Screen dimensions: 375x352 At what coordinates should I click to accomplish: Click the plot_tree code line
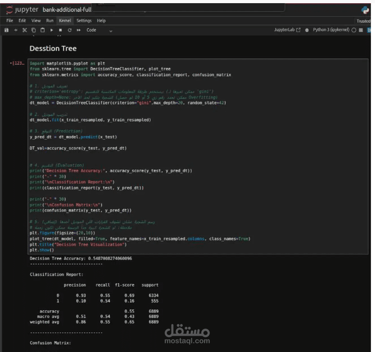[x=140, y=239]
